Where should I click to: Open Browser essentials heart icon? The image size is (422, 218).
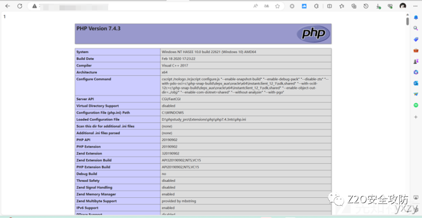point(390,6)
